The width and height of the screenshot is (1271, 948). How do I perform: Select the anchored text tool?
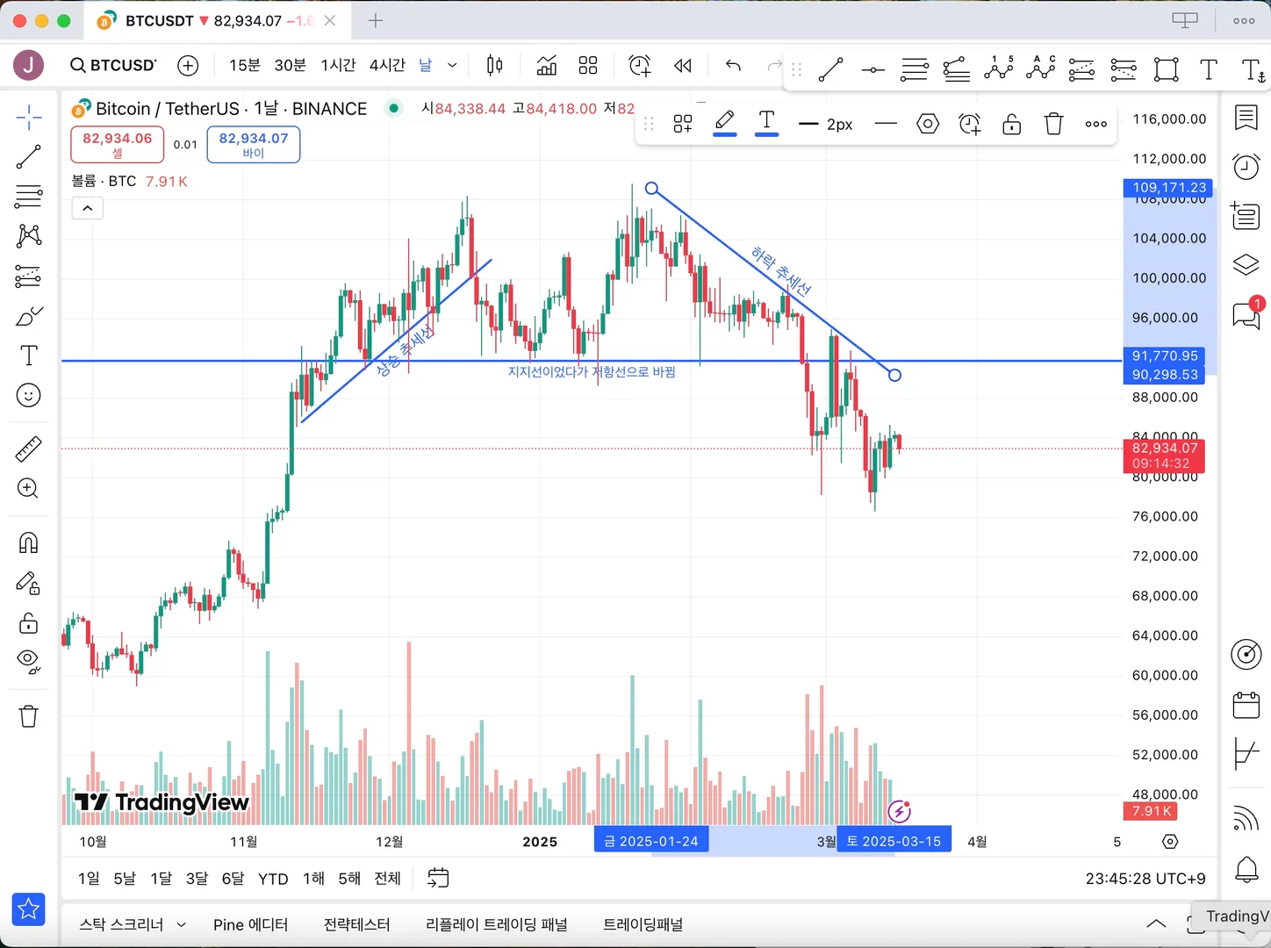pos(1253,69)
